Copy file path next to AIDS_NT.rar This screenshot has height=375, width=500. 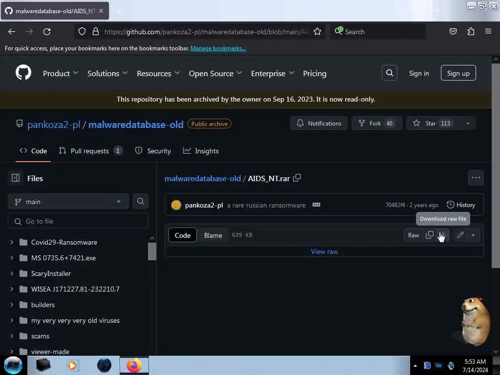click(297, 178)
